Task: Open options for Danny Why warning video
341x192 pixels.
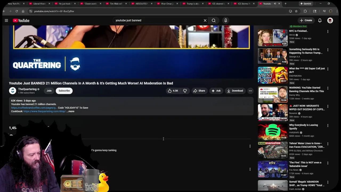Action: coord(328,88)
